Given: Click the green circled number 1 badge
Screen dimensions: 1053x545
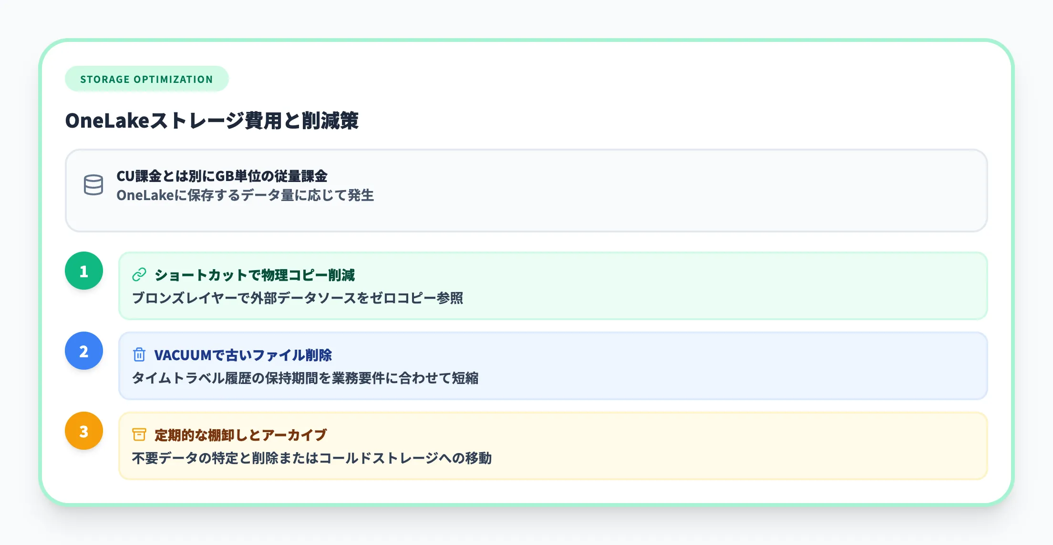Looking at the screenshot, I should pyautogui.click(x=84, y=272).
